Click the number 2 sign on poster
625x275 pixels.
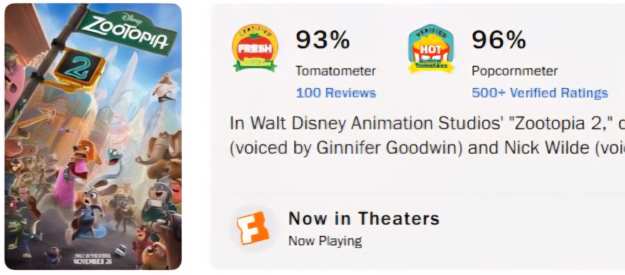(x=79, y=68)
